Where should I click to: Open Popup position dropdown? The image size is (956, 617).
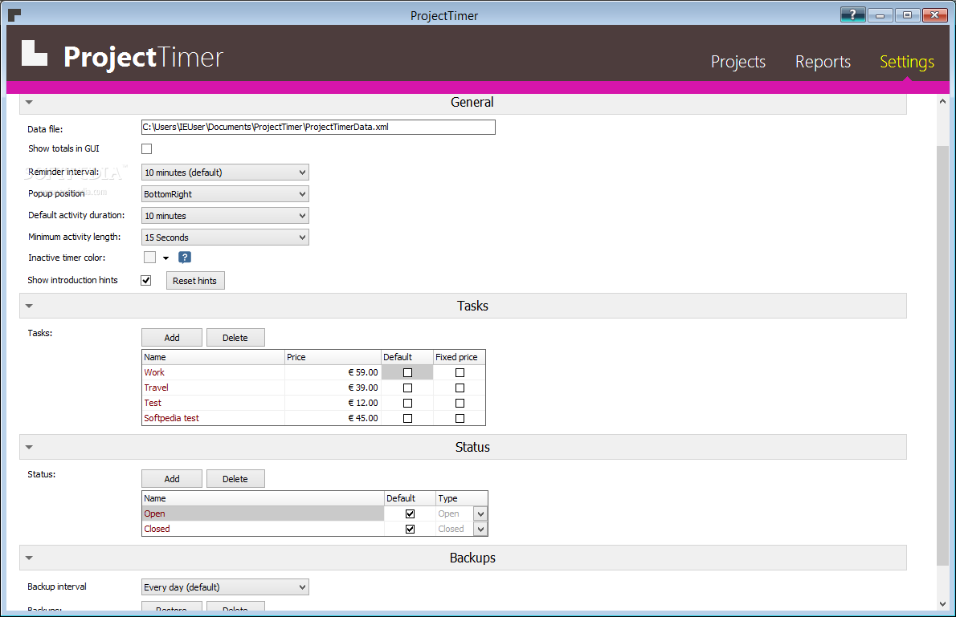point(225,193)
